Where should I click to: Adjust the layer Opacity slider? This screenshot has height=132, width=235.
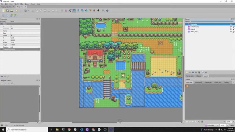[213, 21]
